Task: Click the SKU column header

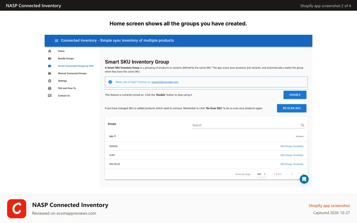Action: click(112, 136)
